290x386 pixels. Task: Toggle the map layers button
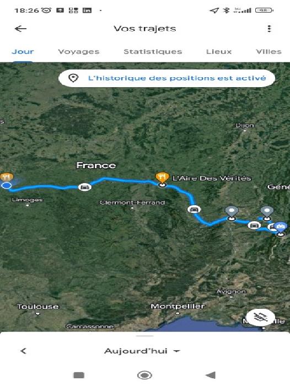(260, 317)
